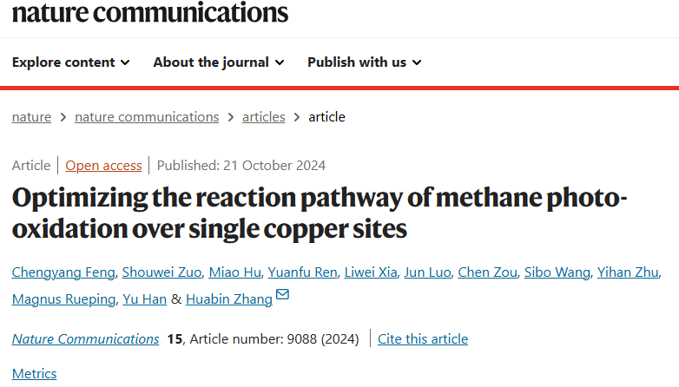Go to the nature breadcrumb link
Screen dimensions: 679x387
31,117
